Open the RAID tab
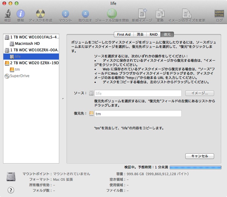 (x=154, y=34)
